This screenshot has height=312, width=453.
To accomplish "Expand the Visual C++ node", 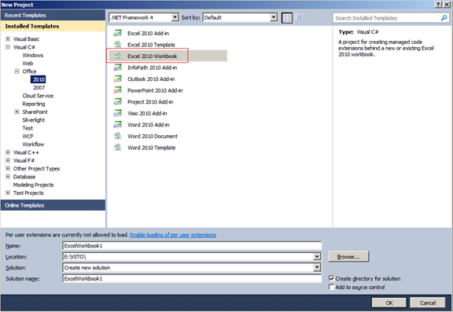I will pos(8,152).
